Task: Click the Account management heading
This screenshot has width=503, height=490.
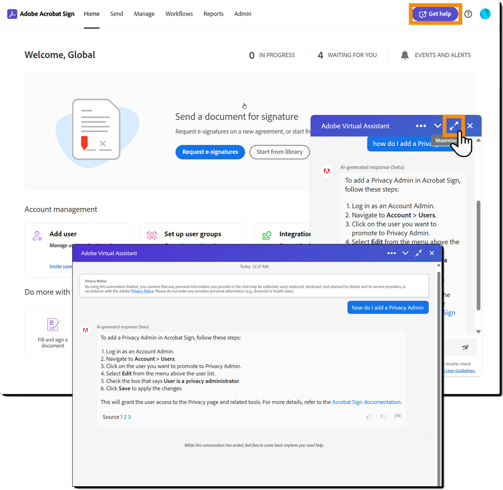Action: point(61,209)
